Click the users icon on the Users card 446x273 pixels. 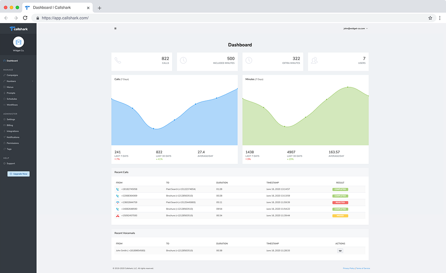pos(315,61)
